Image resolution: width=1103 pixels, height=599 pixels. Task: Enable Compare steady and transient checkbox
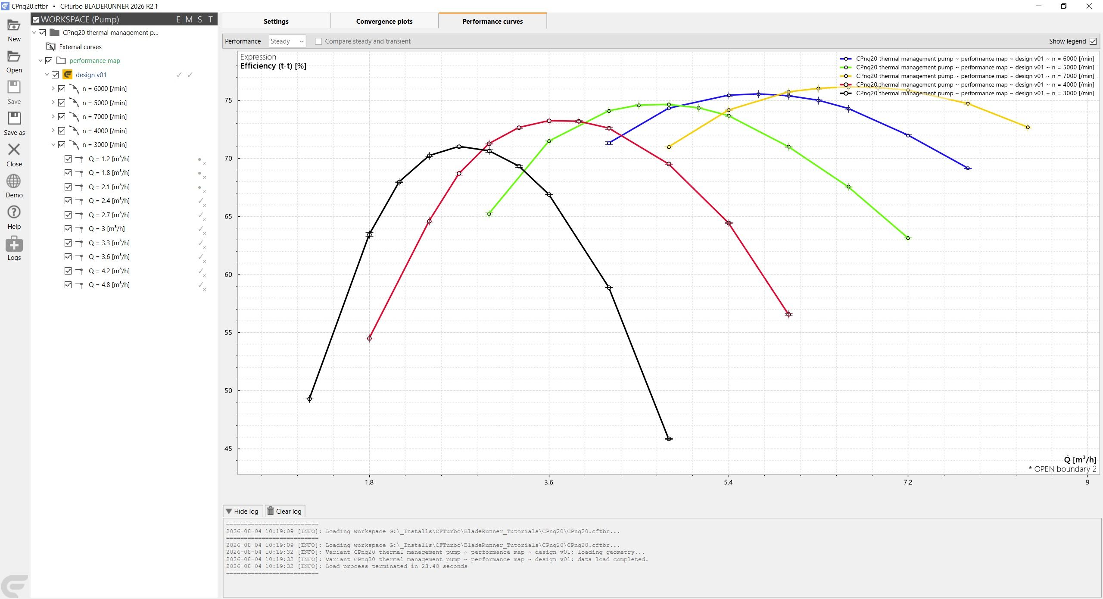point(318,41)
